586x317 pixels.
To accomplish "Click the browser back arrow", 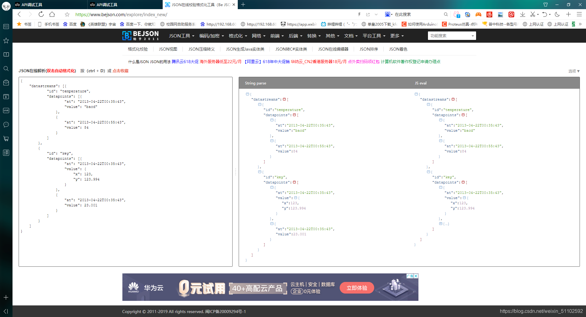I will [19, 14].
